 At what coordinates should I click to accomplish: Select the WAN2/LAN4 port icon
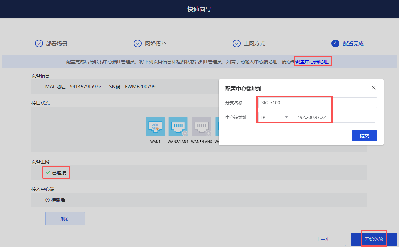pos(178,127)
